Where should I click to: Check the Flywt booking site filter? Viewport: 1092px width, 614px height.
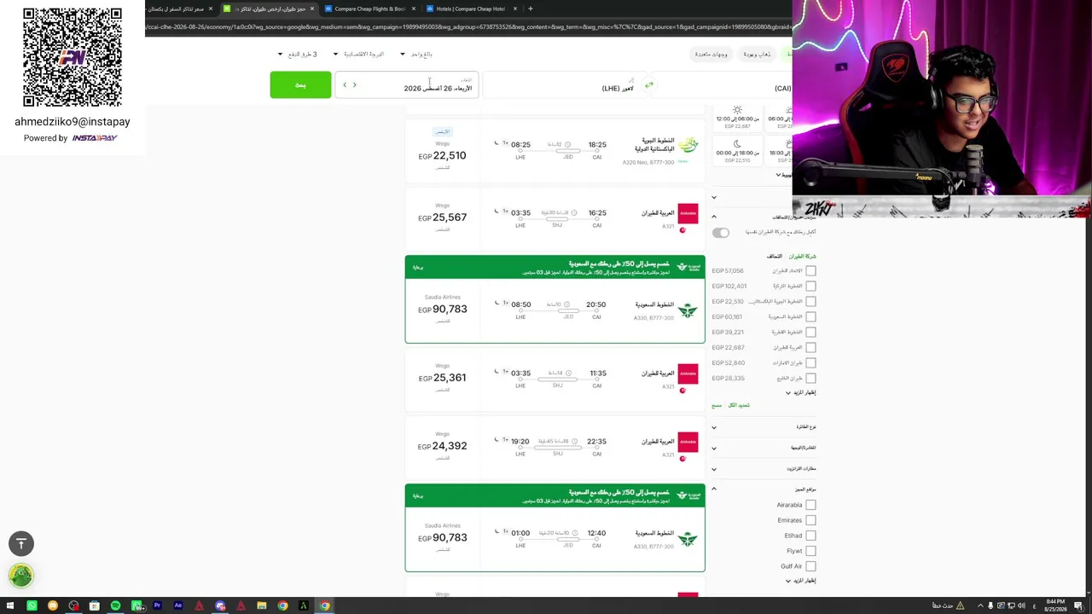point(810,551)
